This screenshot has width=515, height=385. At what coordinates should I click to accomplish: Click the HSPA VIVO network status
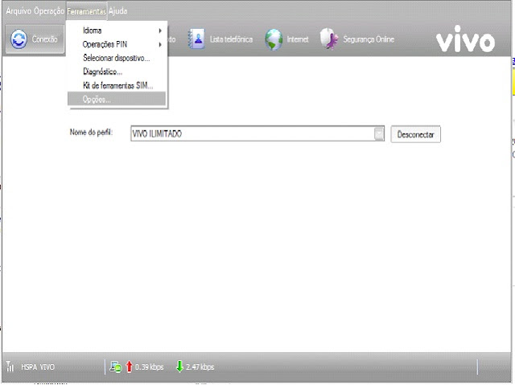pyautogui.click(x=38, y=367)
